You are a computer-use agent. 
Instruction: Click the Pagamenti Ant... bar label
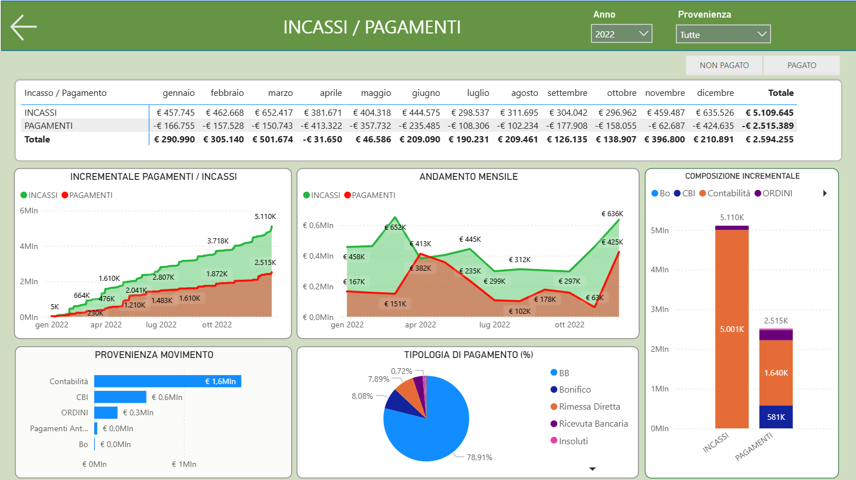[59, 428]
